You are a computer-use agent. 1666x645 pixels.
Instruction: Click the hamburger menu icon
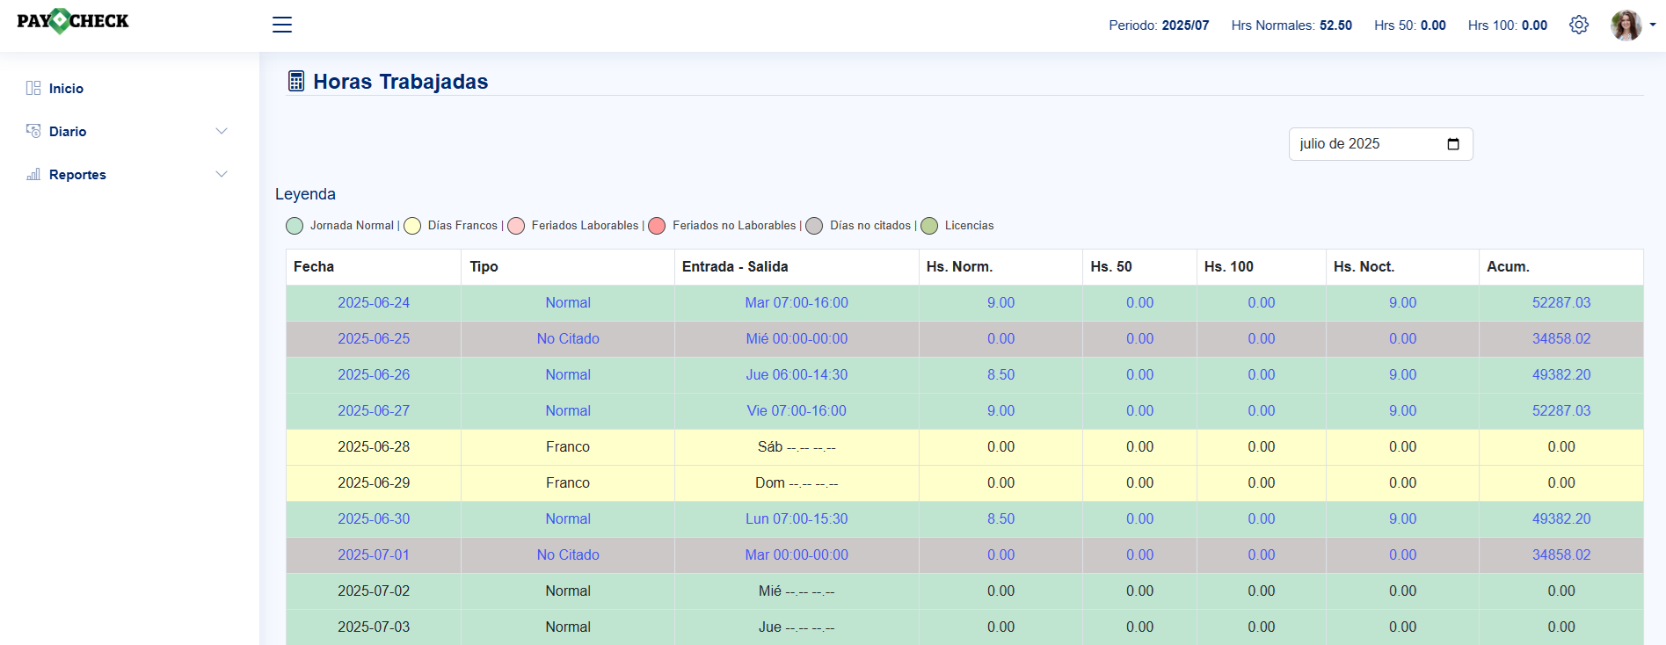click(x=282, y=25)
